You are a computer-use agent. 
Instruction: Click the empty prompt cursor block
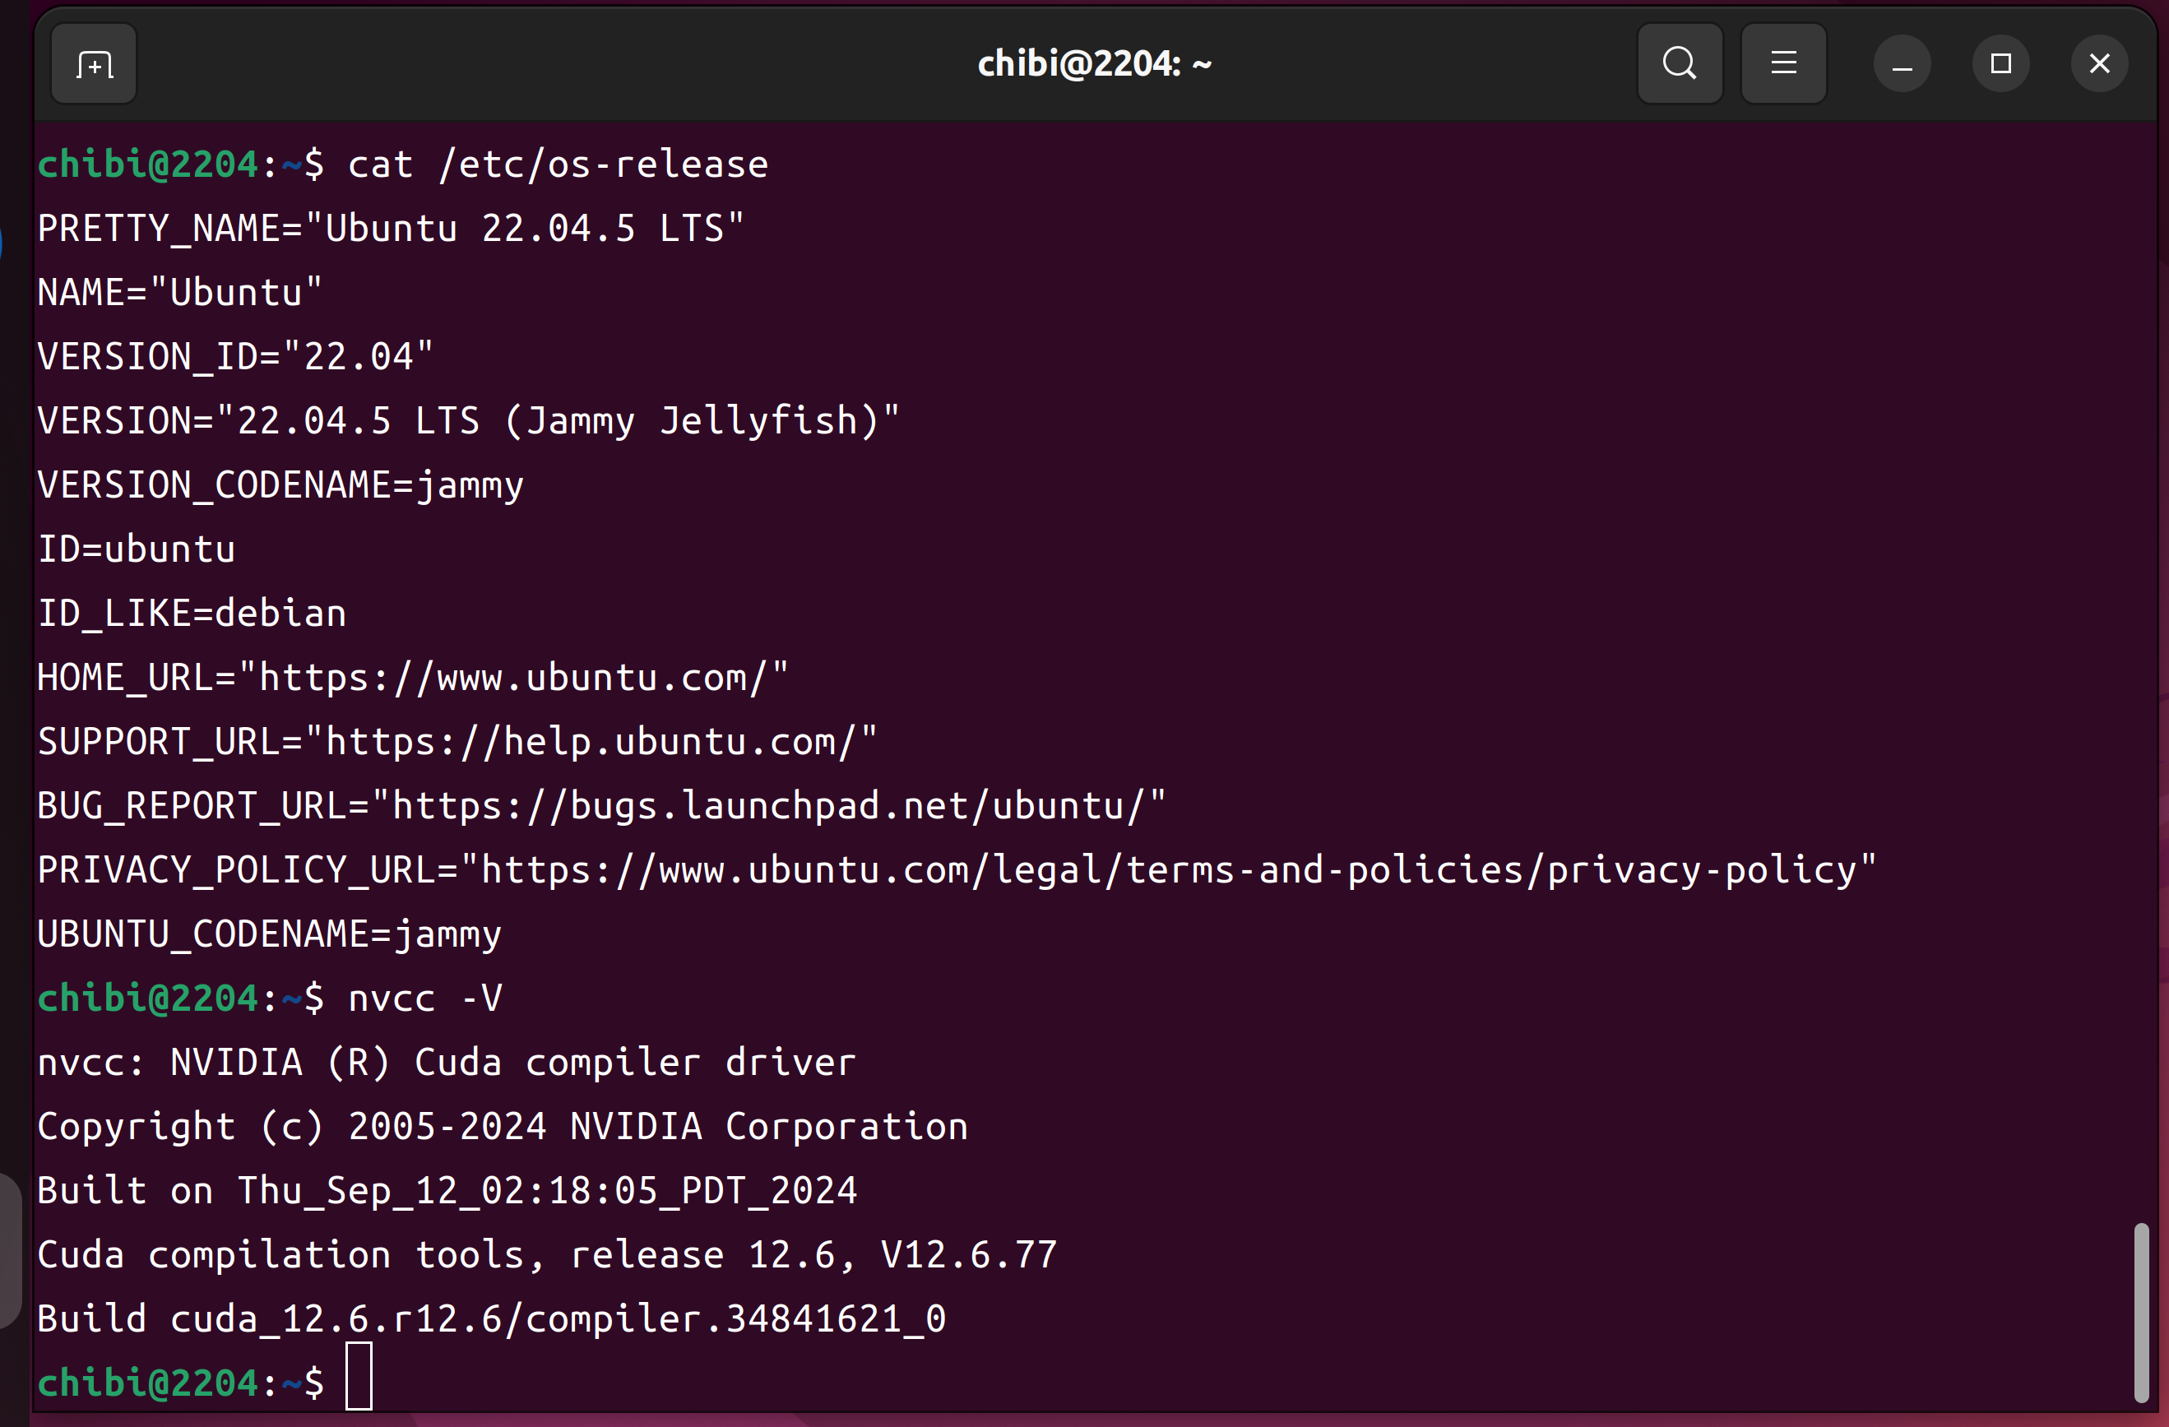tap(359, 1376)
